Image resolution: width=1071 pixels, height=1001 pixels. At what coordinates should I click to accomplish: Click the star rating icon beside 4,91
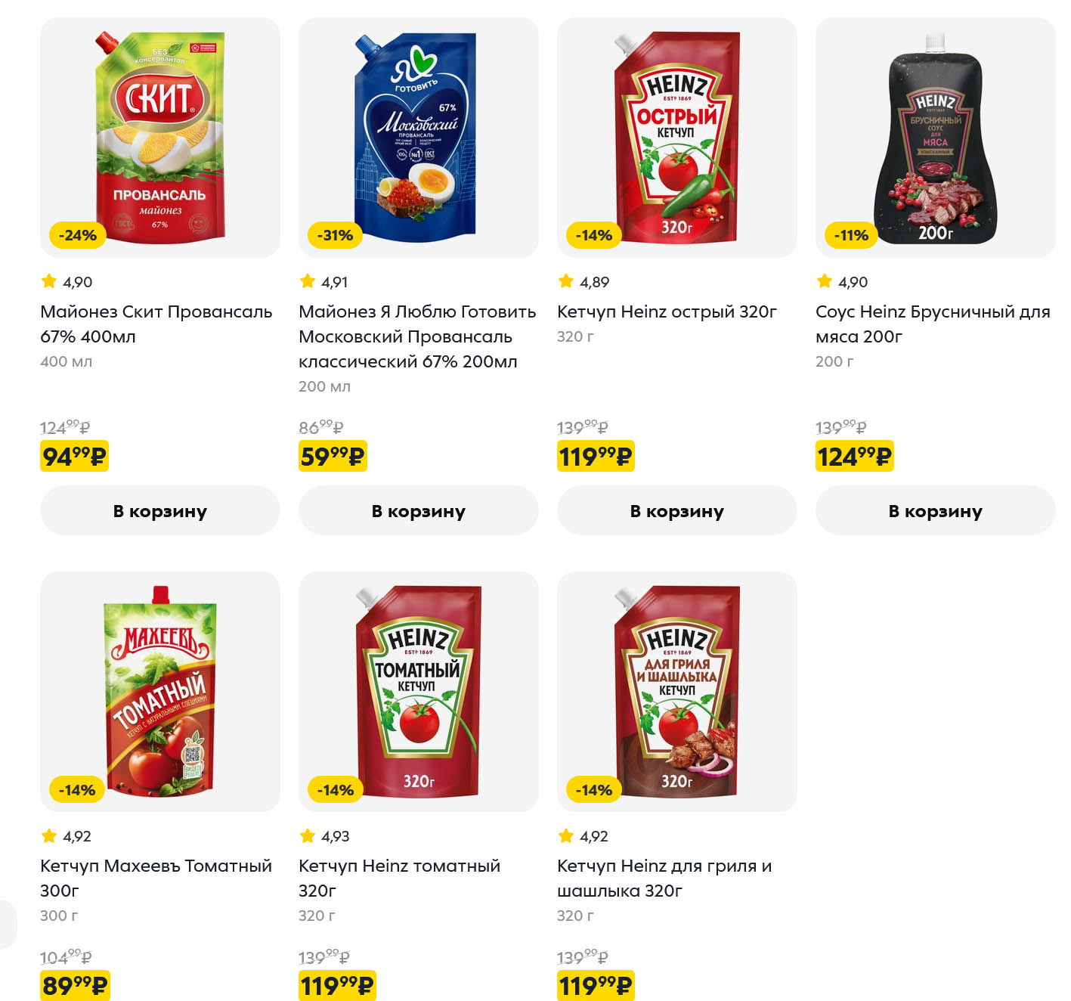point(308,281)
